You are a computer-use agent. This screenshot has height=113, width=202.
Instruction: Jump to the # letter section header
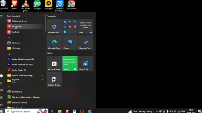pyautogui.click(x=9, y=38)
